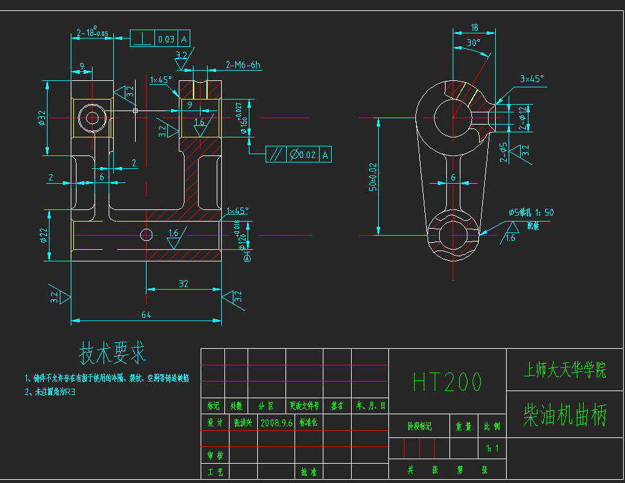Click the perpendicularity symbol in the tolerance frame

point(142,39)
